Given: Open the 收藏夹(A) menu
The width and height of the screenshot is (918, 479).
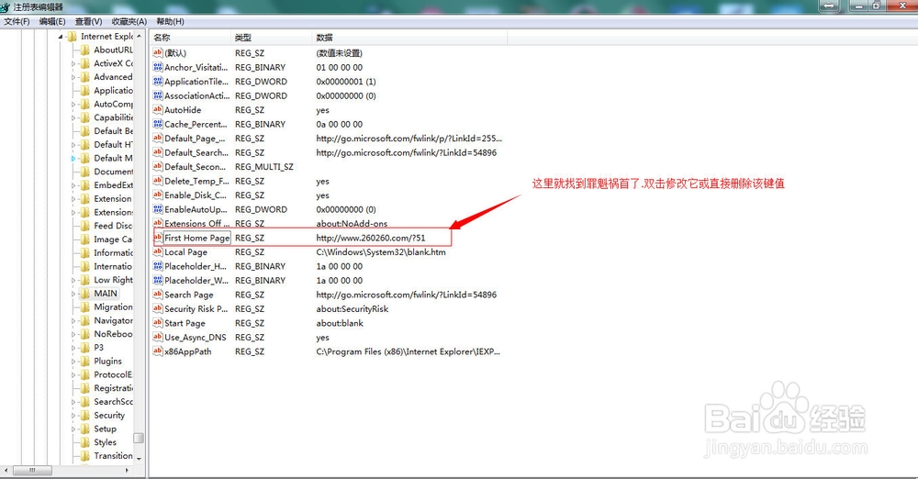Looking at the screenshot, I should 129,22.
